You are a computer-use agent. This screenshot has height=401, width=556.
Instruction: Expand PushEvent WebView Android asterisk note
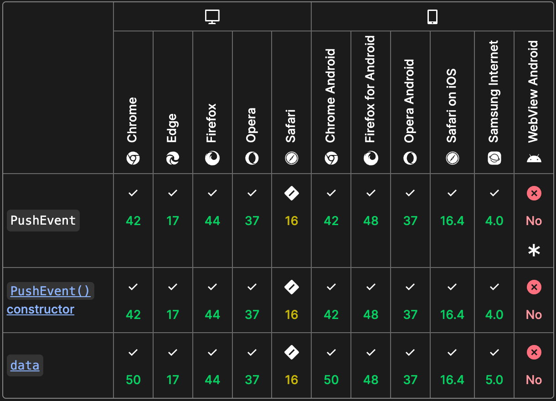(x=534, y=251)
